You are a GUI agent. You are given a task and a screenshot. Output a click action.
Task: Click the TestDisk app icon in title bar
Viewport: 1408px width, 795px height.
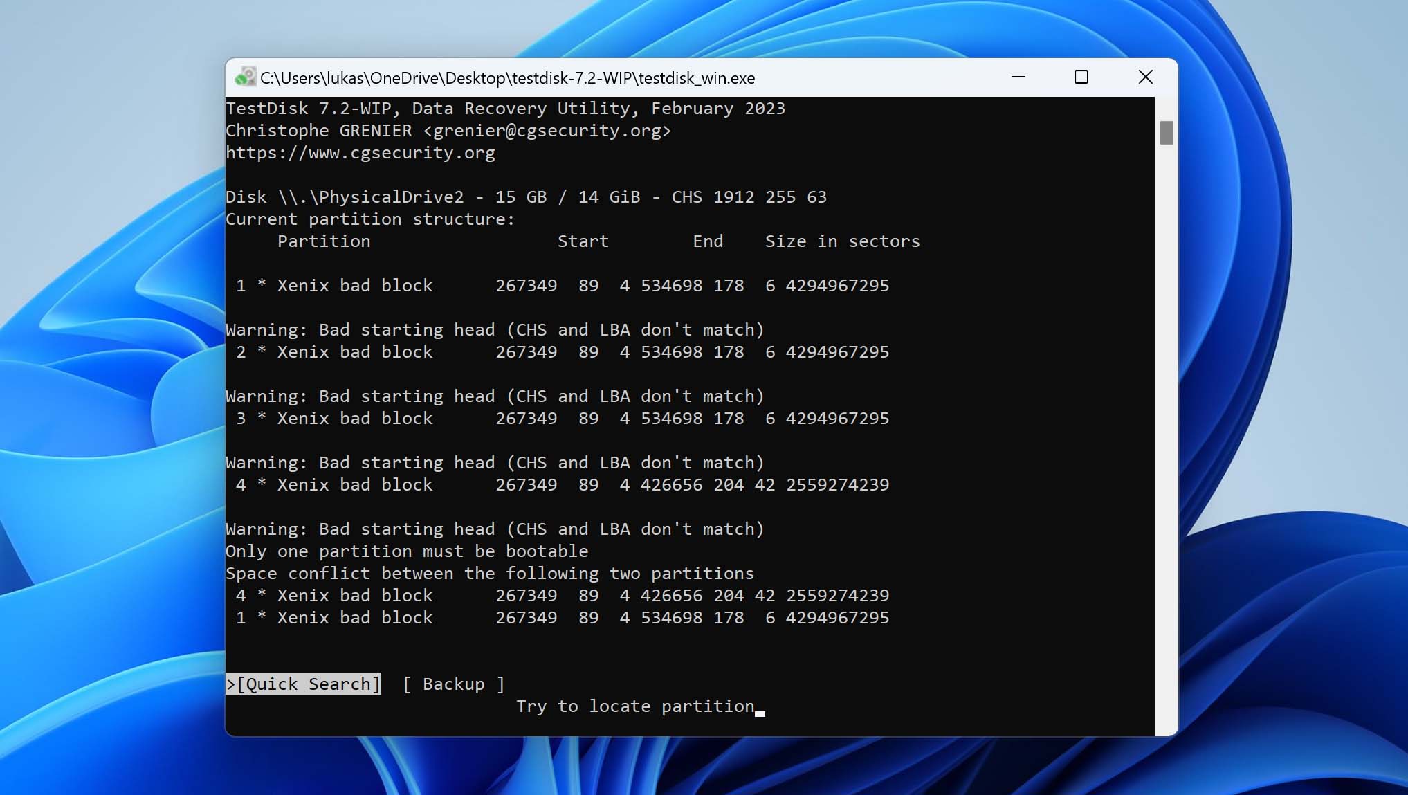pyautogui.click(x=245, y=77)
